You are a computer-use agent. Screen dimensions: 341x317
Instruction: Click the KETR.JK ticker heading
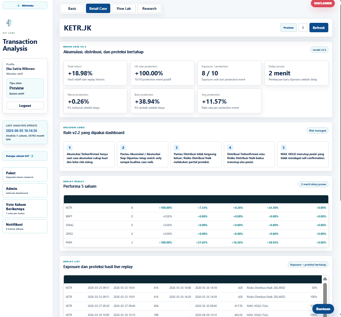[77, 28]
